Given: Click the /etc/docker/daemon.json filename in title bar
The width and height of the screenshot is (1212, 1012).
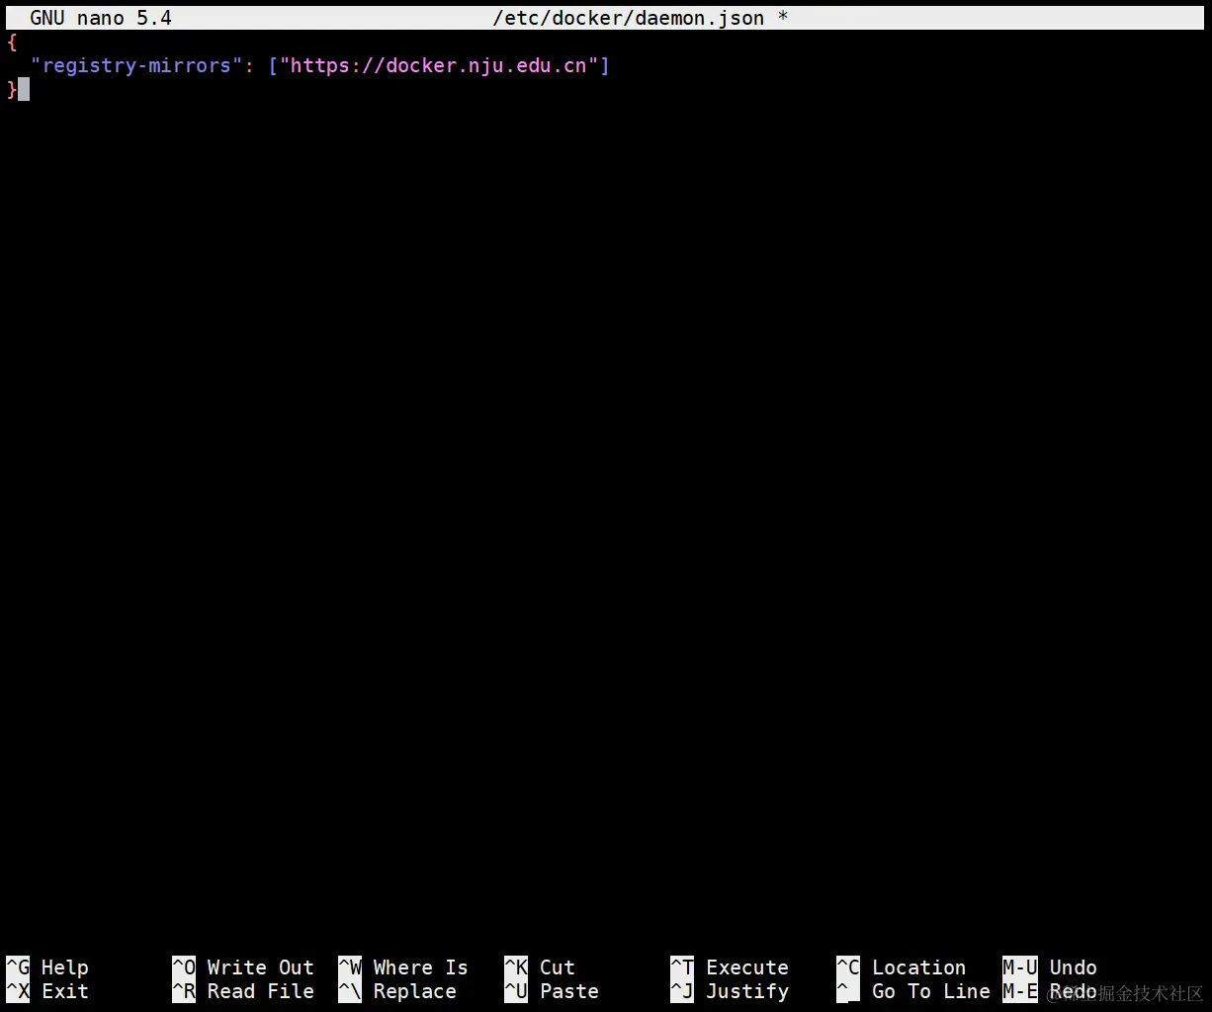Looking at the screenshot, I should 629,18.
